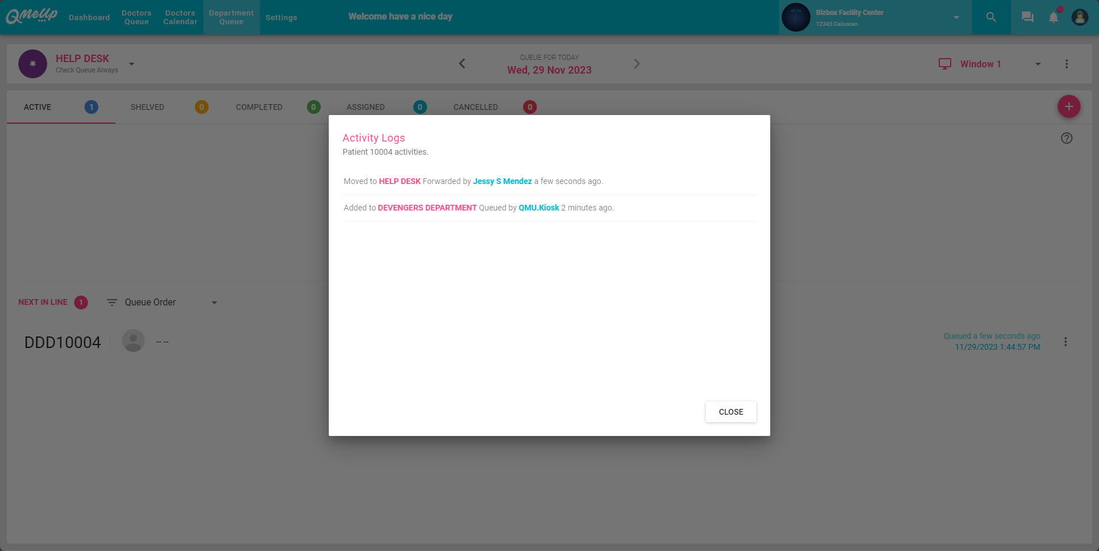Open the Jessy S Mendez link

pyautogui.click(x=502, y=181)
